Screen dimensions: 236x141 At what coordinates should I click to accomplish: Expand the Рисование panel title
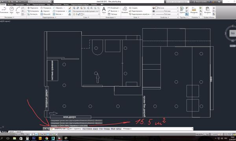(x=9, y=17)
